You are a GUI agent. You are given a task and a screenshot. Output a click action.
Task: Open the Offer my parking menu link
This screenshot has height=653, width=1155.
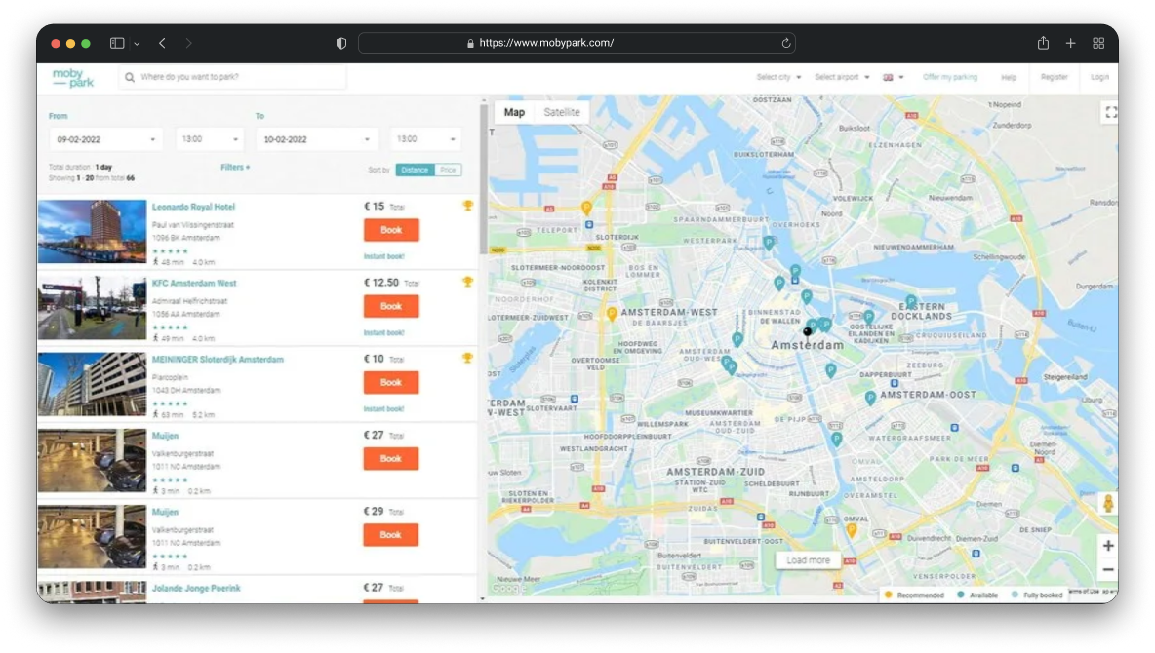click(x=949, y=77)
